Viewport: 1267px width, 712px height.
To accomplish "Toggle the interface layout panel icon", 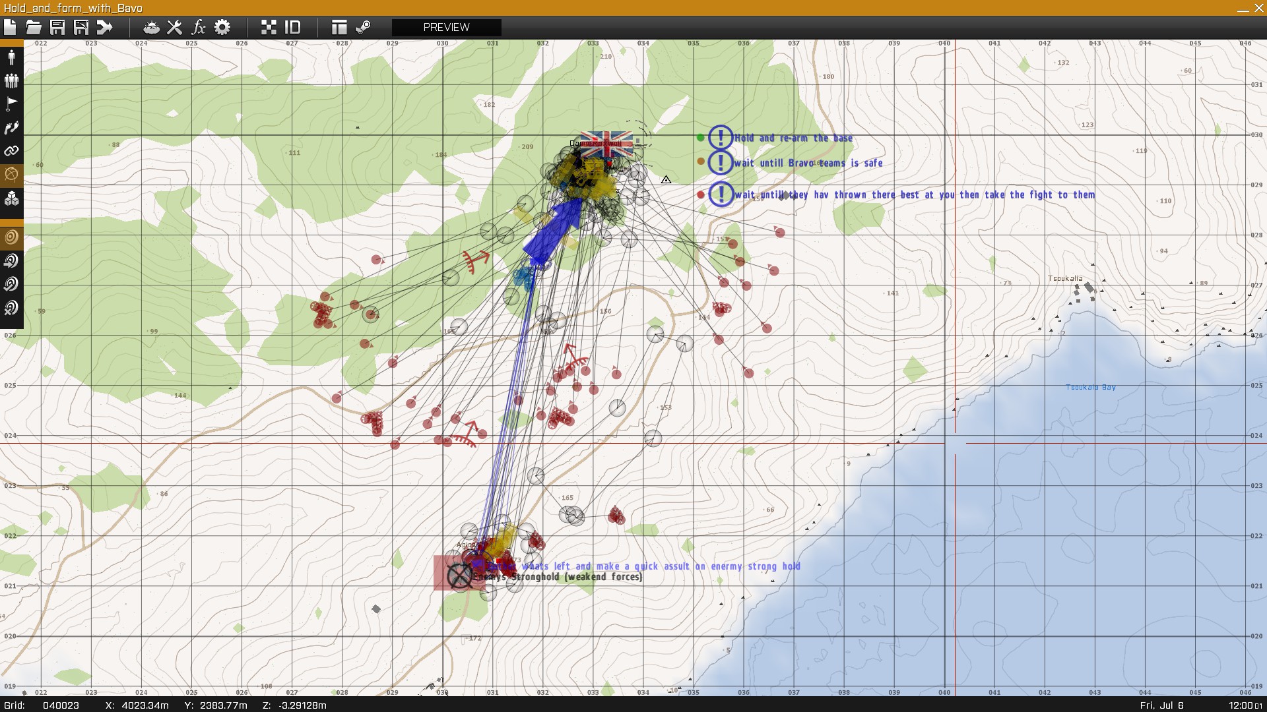I will [x=339, y=27].
